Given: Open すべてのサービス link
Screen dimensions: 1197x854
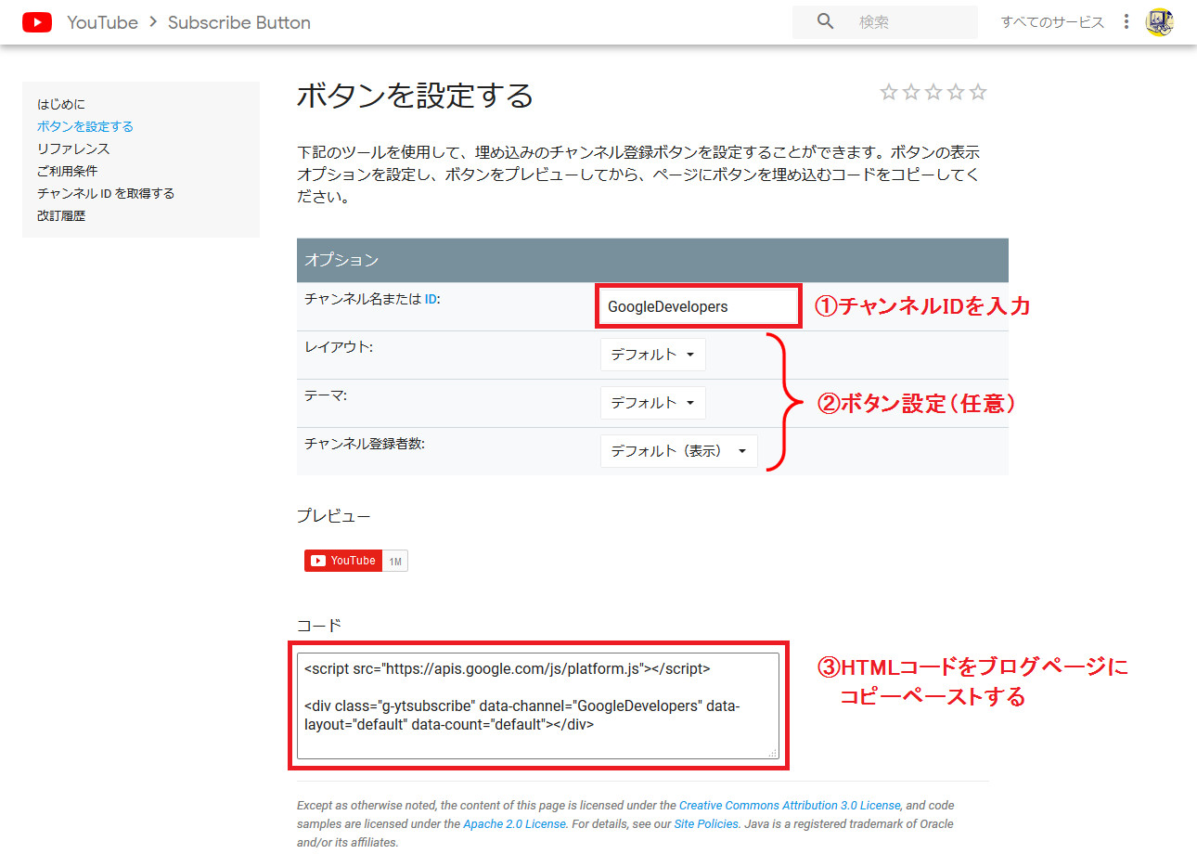Looking at the screenshot, I should [x=1052, y=22].
